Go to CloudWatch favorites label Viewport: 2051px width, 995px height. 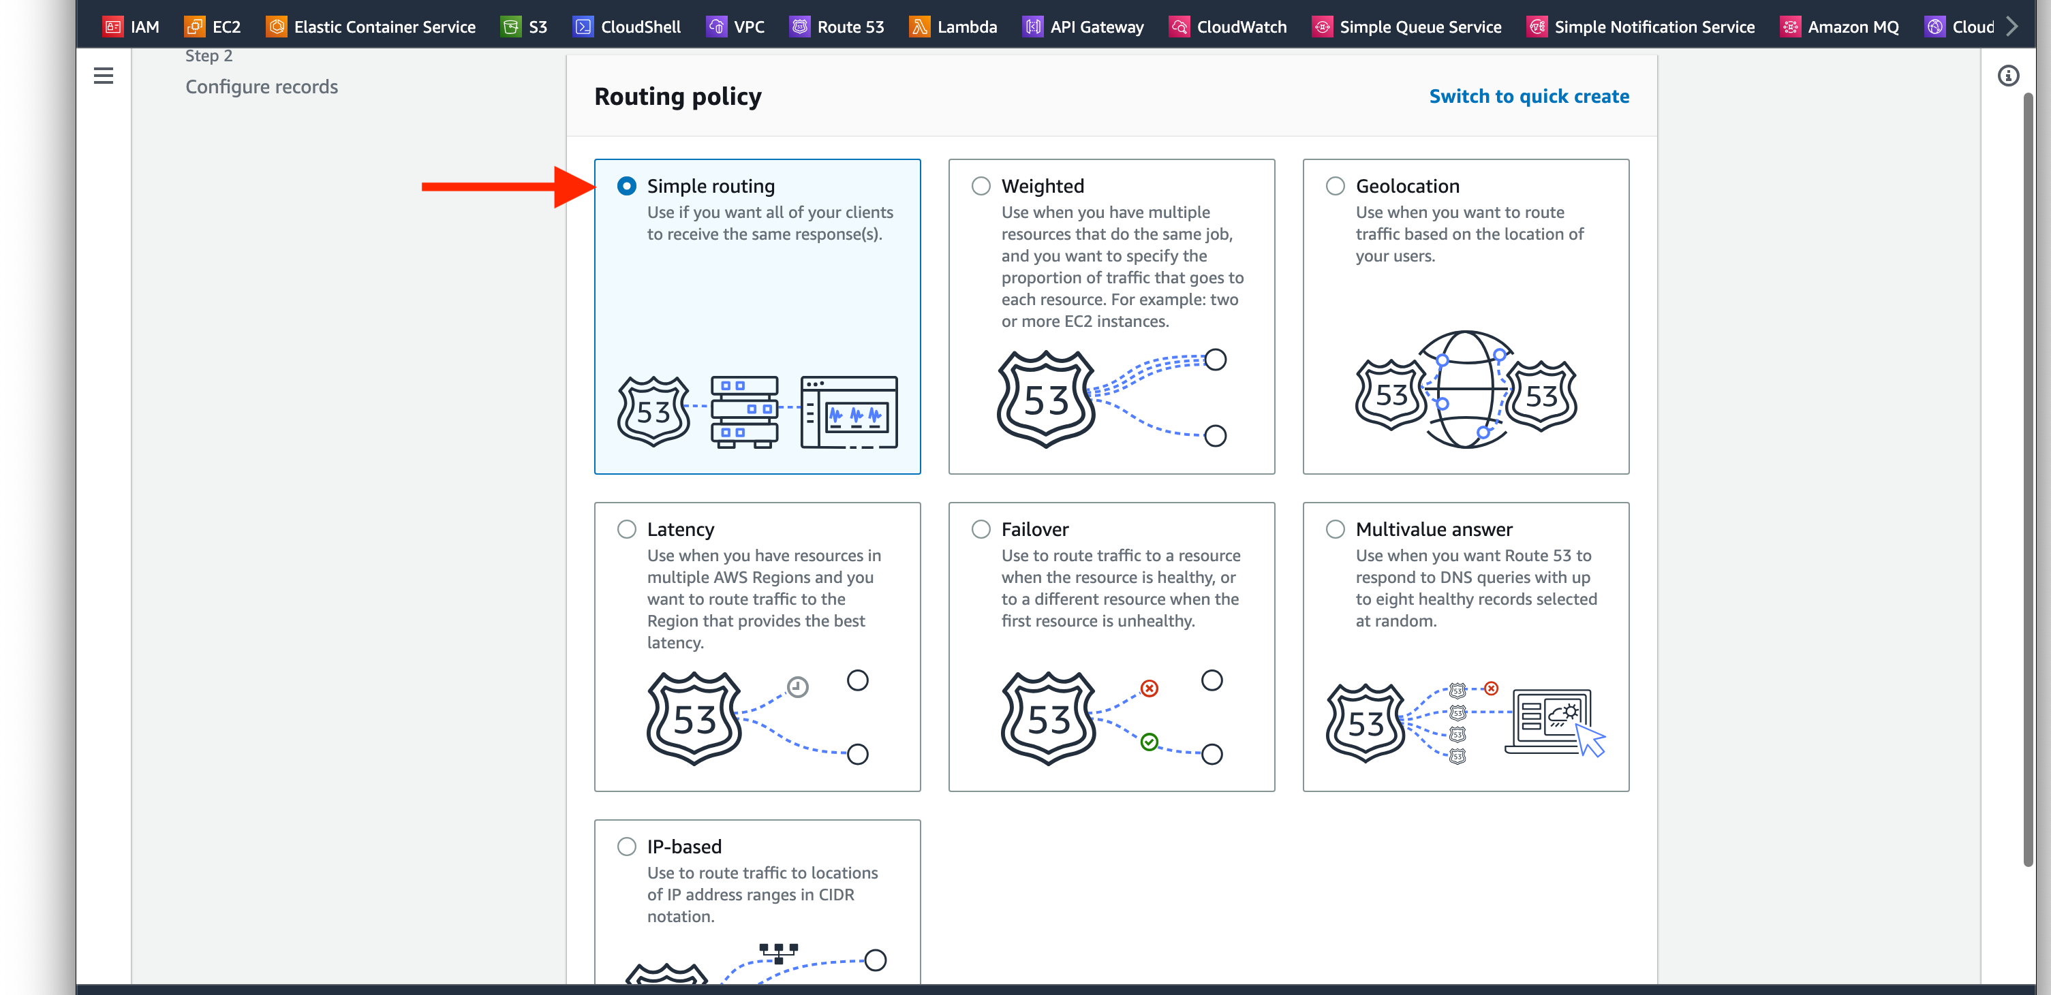pyautogui.click(x=1242, y=27)
